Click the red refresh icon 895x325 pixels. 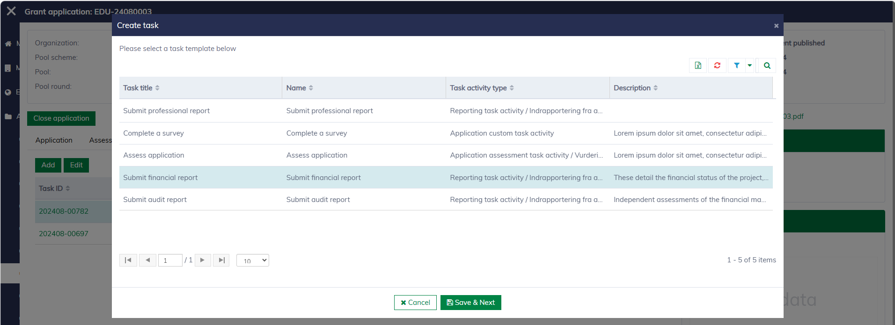tap(717, 65)
